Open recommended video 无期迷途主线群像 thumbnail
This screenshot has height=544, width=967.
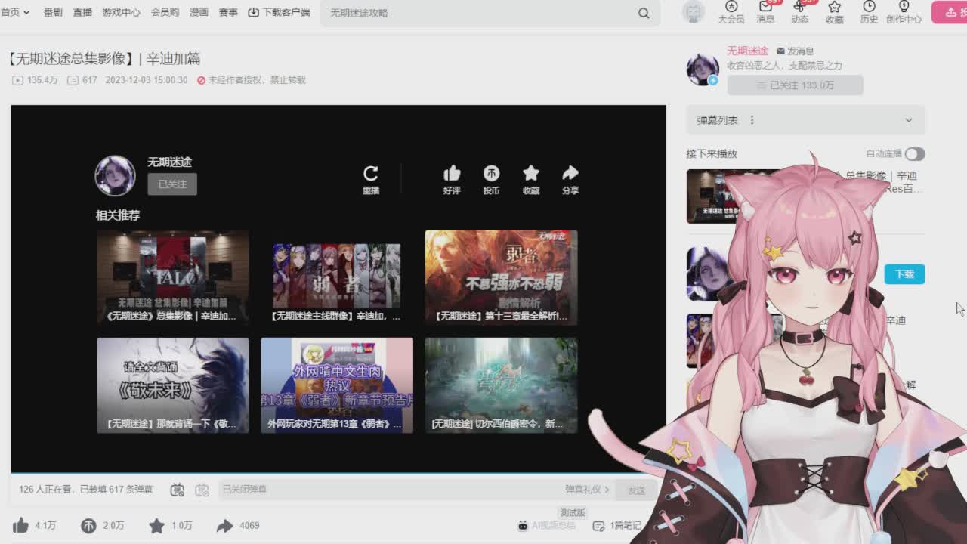pos(337,277)
